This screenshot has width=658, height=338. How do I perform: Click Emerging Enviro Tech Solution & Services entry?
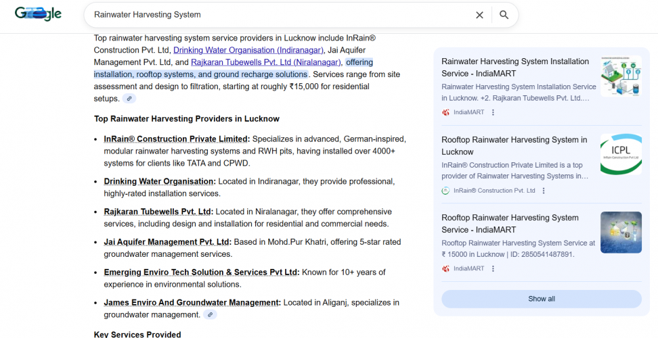pos(202,272)
